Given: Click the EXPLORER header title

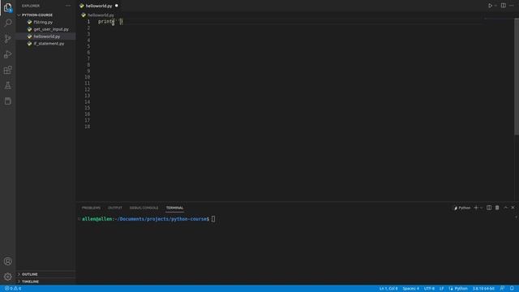Looking at the screenshot, I should click(x=31, y=6).
